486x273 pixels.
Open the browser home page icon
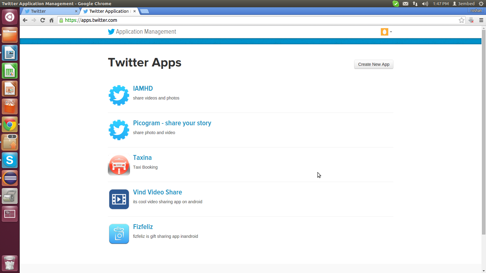51,20
